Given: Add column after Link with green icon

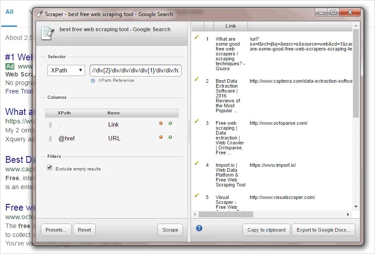Looking at the screenshot, I should [x=170, y=123].
